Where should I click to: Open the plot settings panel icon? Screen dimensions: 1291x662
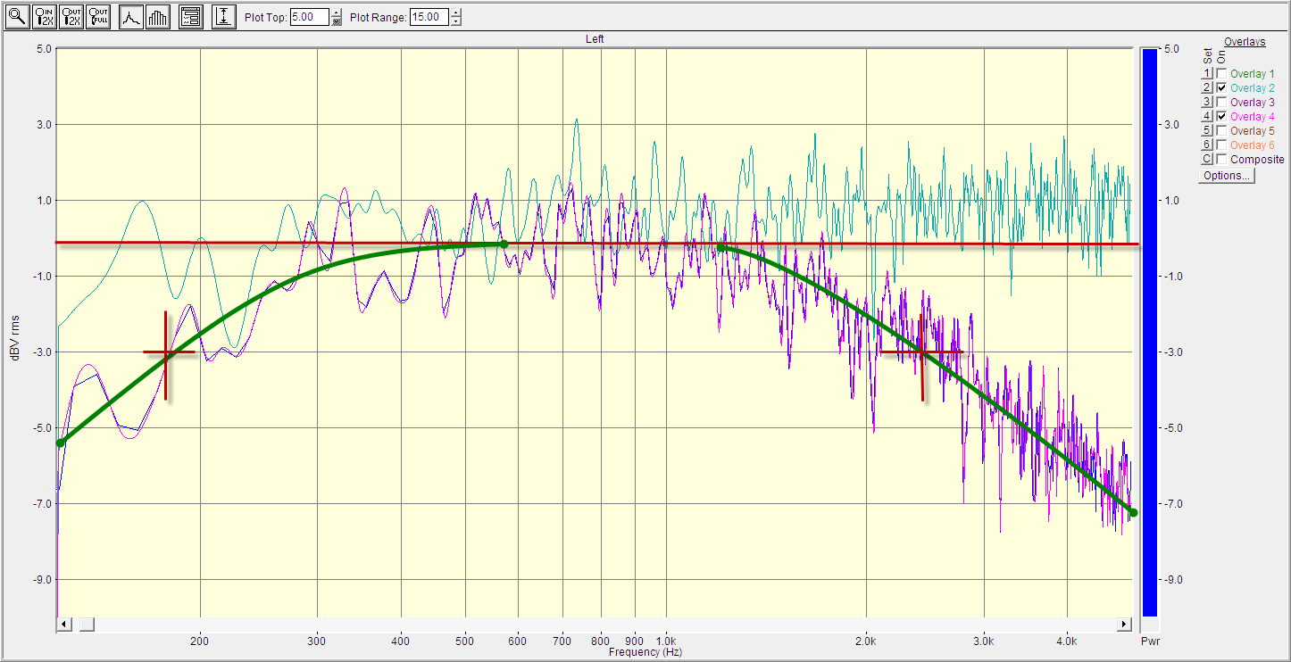coord(190,17)
